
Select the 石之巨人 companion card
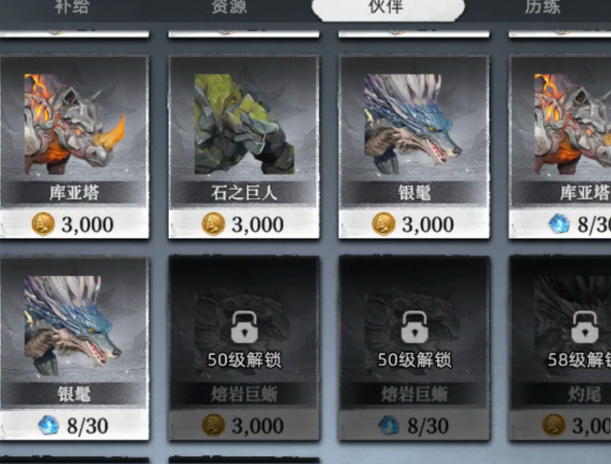coord(244,147)
